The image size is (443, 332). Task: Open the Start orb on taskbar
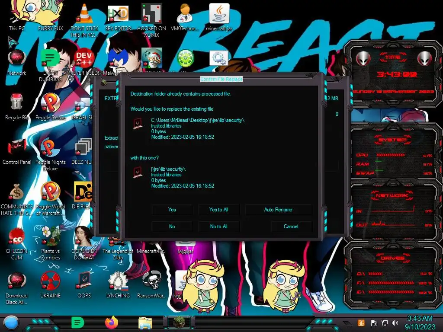(11, 323)
